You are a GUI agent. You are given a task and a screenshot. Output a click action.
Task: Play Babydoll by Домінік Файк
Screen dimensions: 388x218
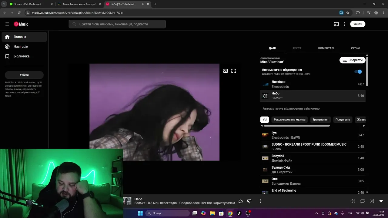313,158
